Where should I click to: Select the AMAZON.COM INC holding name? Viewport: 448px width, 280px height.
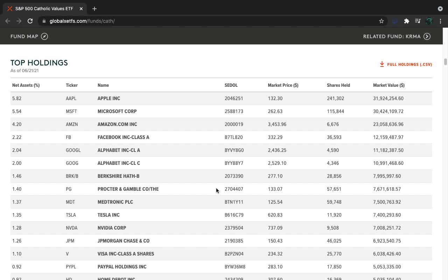pyautogui.click(x=117, y=124)
